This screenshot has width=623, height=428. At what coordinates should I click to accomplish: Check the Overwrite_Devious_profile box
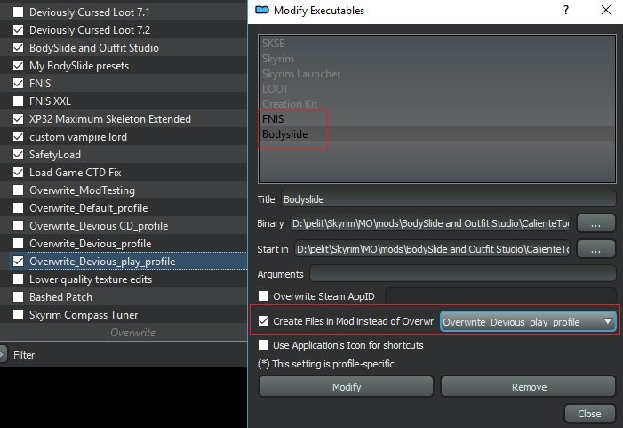point(19,244)
